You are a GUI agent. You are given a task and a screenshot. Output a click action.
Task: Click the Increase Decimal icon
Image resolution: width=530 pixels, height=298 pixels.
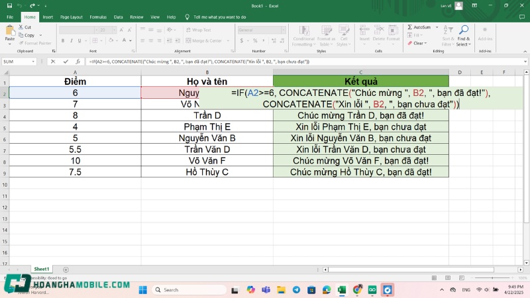(x=274, y=40)
